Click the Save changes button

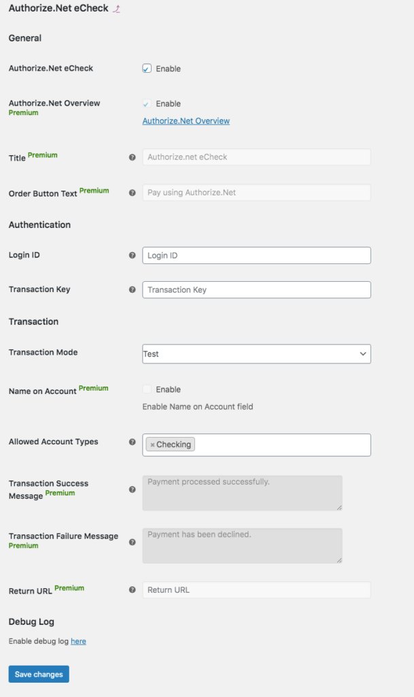(39, 674)
